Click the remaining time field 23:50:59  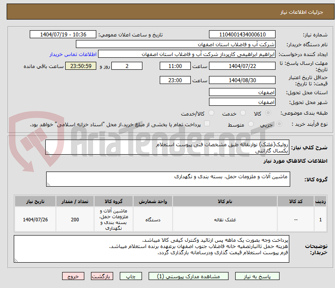click(81, 66)
